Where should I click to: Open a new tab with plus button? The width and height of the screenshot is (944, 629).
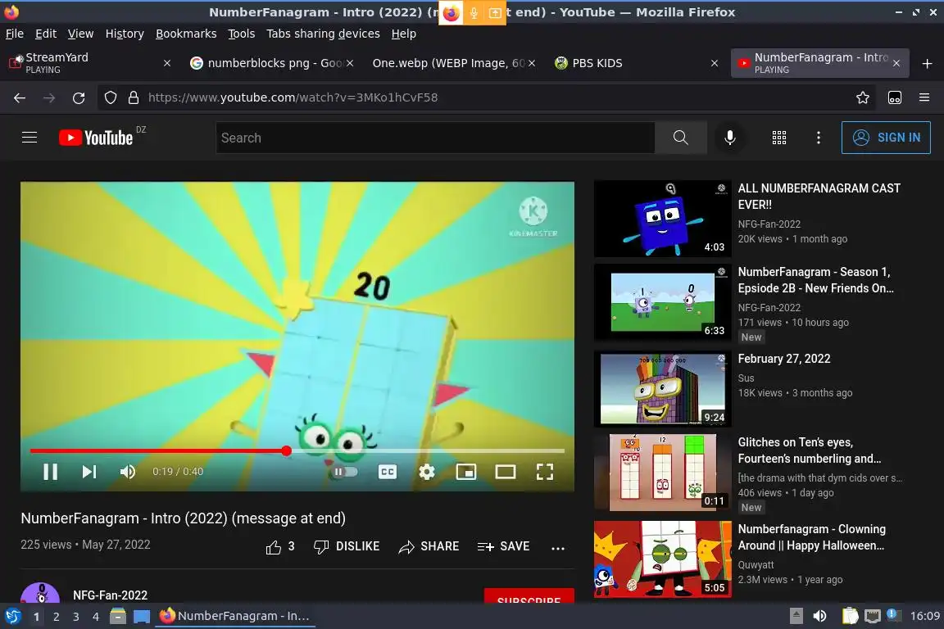coord(927,63)
